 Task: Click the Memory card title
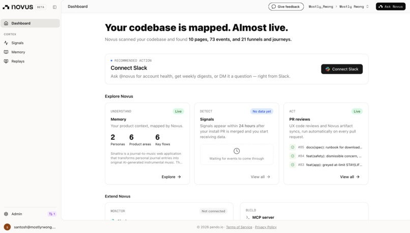[118, 119]
